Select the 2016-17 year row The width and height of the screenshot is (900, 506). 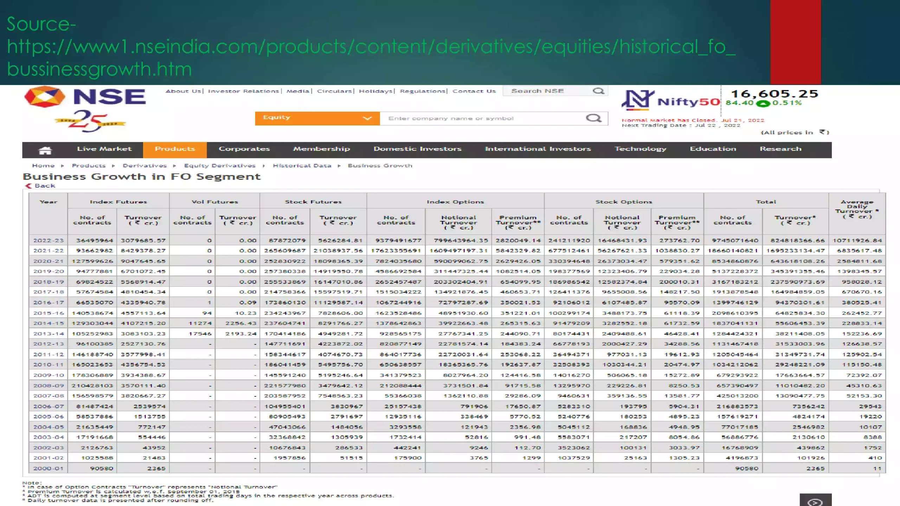[457, 303]
